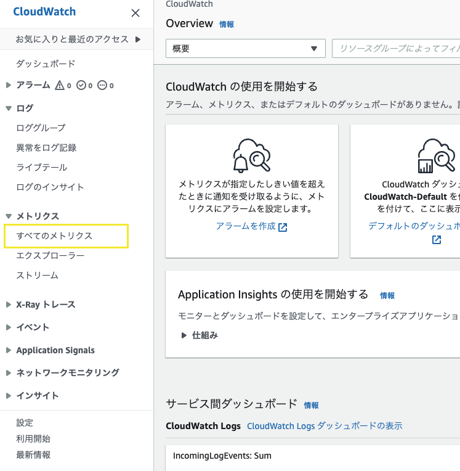Open ストリーム under metrics

coord(37,276)
